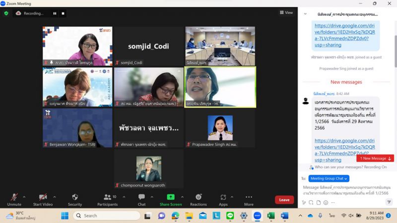Click the green encryption shield icon
The height and width of the screenshot is (223, 397).
tap(6, 13)
